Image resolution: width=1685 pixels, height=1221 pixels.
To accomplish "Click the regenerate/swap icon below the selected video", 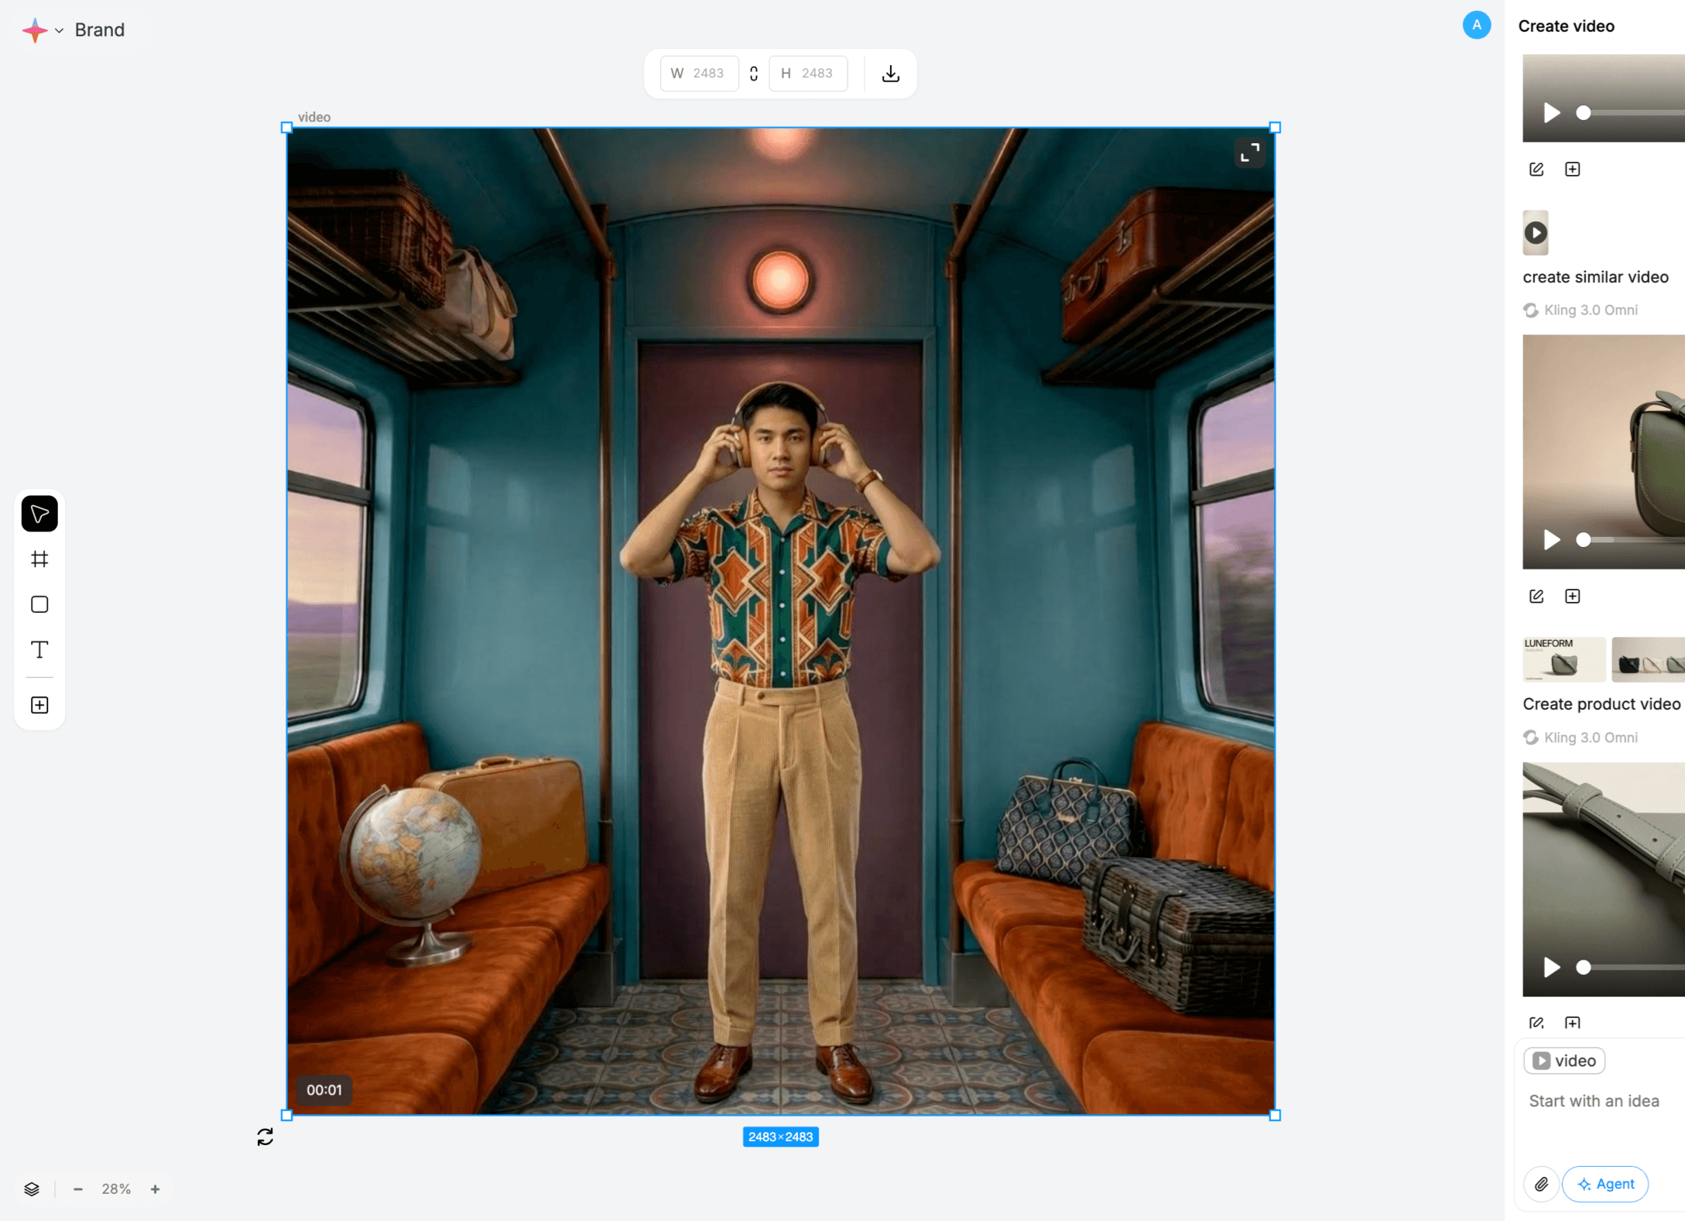I will [x=265, y=1136].
